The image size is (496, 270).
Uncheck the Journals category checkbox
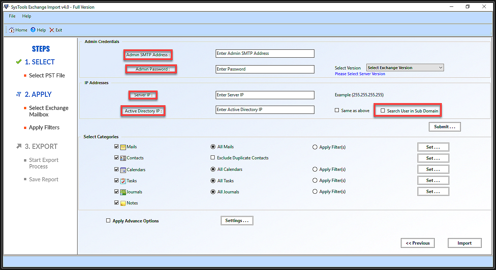(x=116, y=192)
